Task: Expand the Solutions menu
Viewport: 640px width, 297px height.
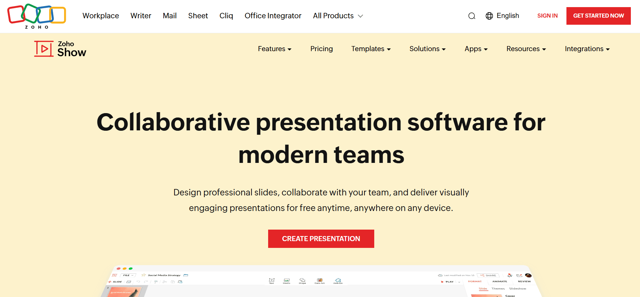Action: 427,49
